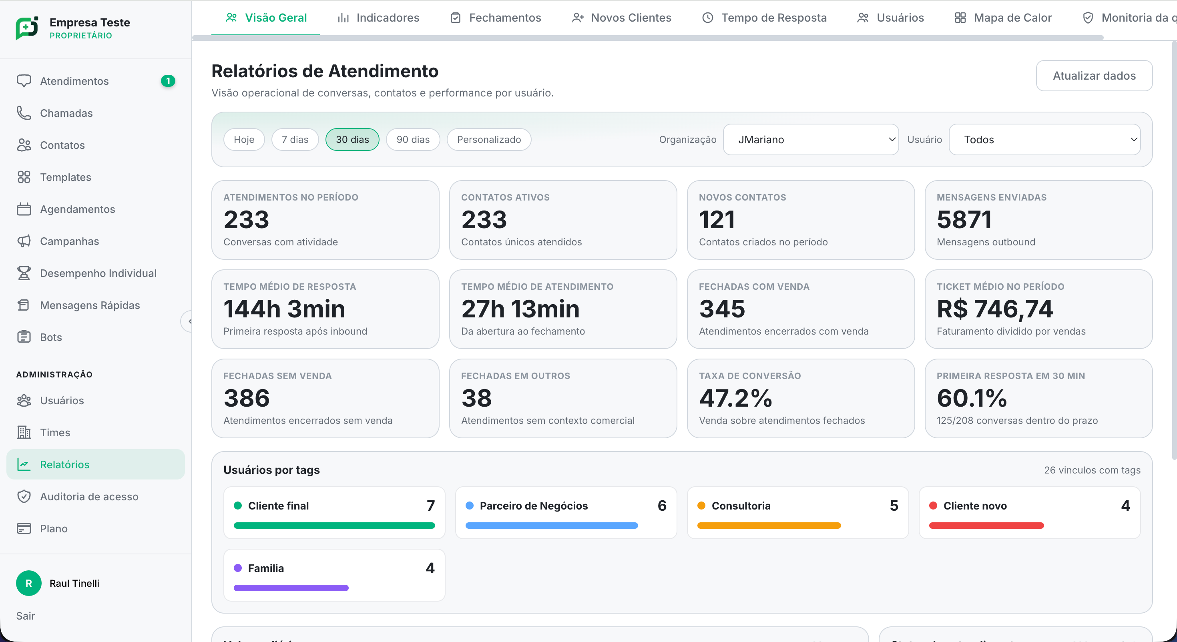This screenshot has width=1177, height=642.
Task: Open the Campanhas sidebar link
Action: pyautogui.click(x=96, y=241)
